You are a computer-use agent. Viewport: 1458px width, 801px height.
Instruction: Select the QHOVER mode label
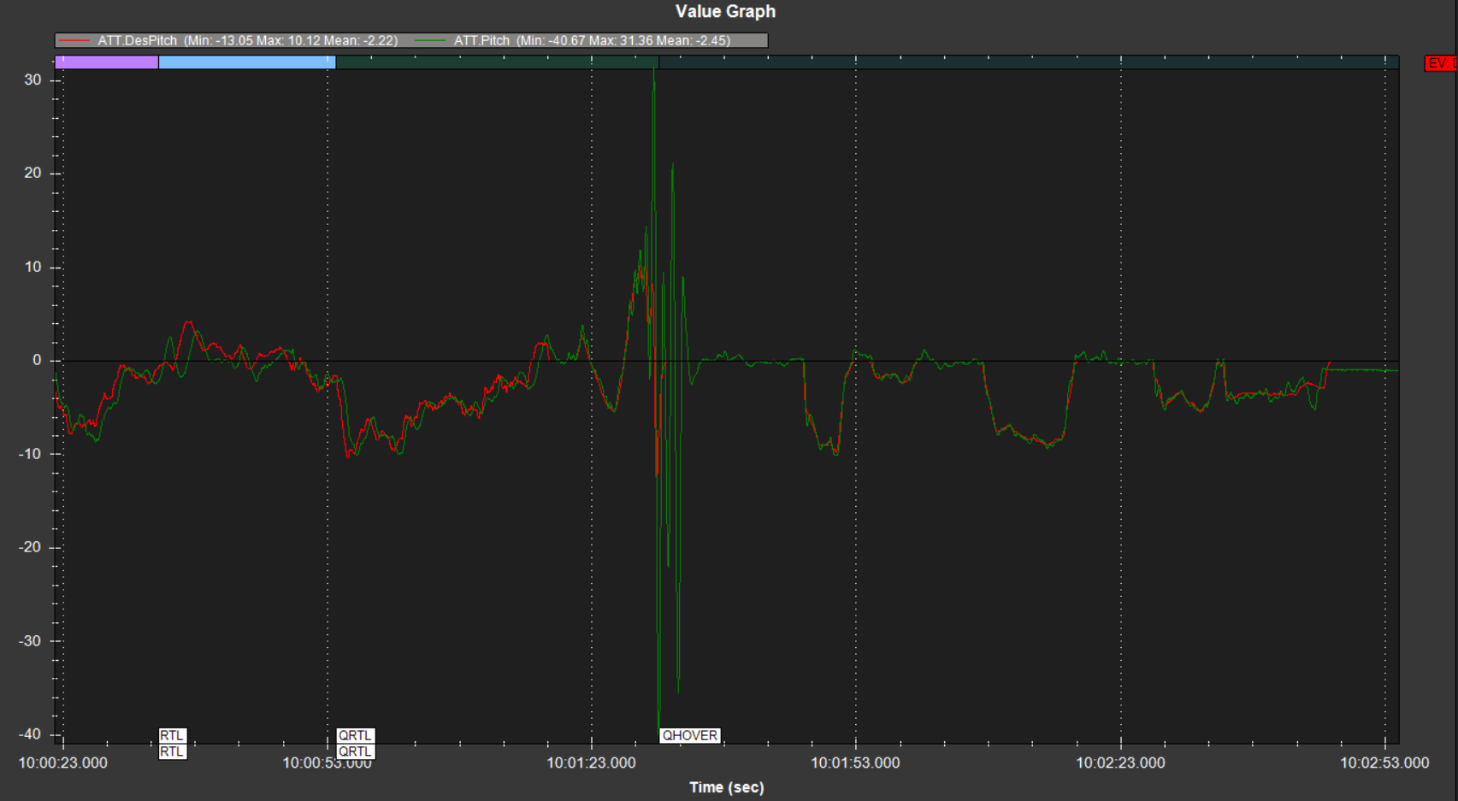690,735
